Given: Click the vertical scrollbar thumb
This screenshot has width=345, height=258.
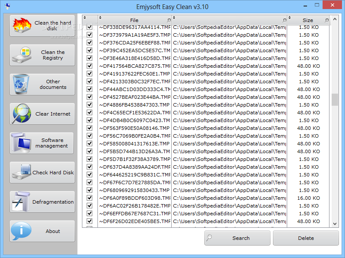Looking at the screenshot, I should pos(335,100).
